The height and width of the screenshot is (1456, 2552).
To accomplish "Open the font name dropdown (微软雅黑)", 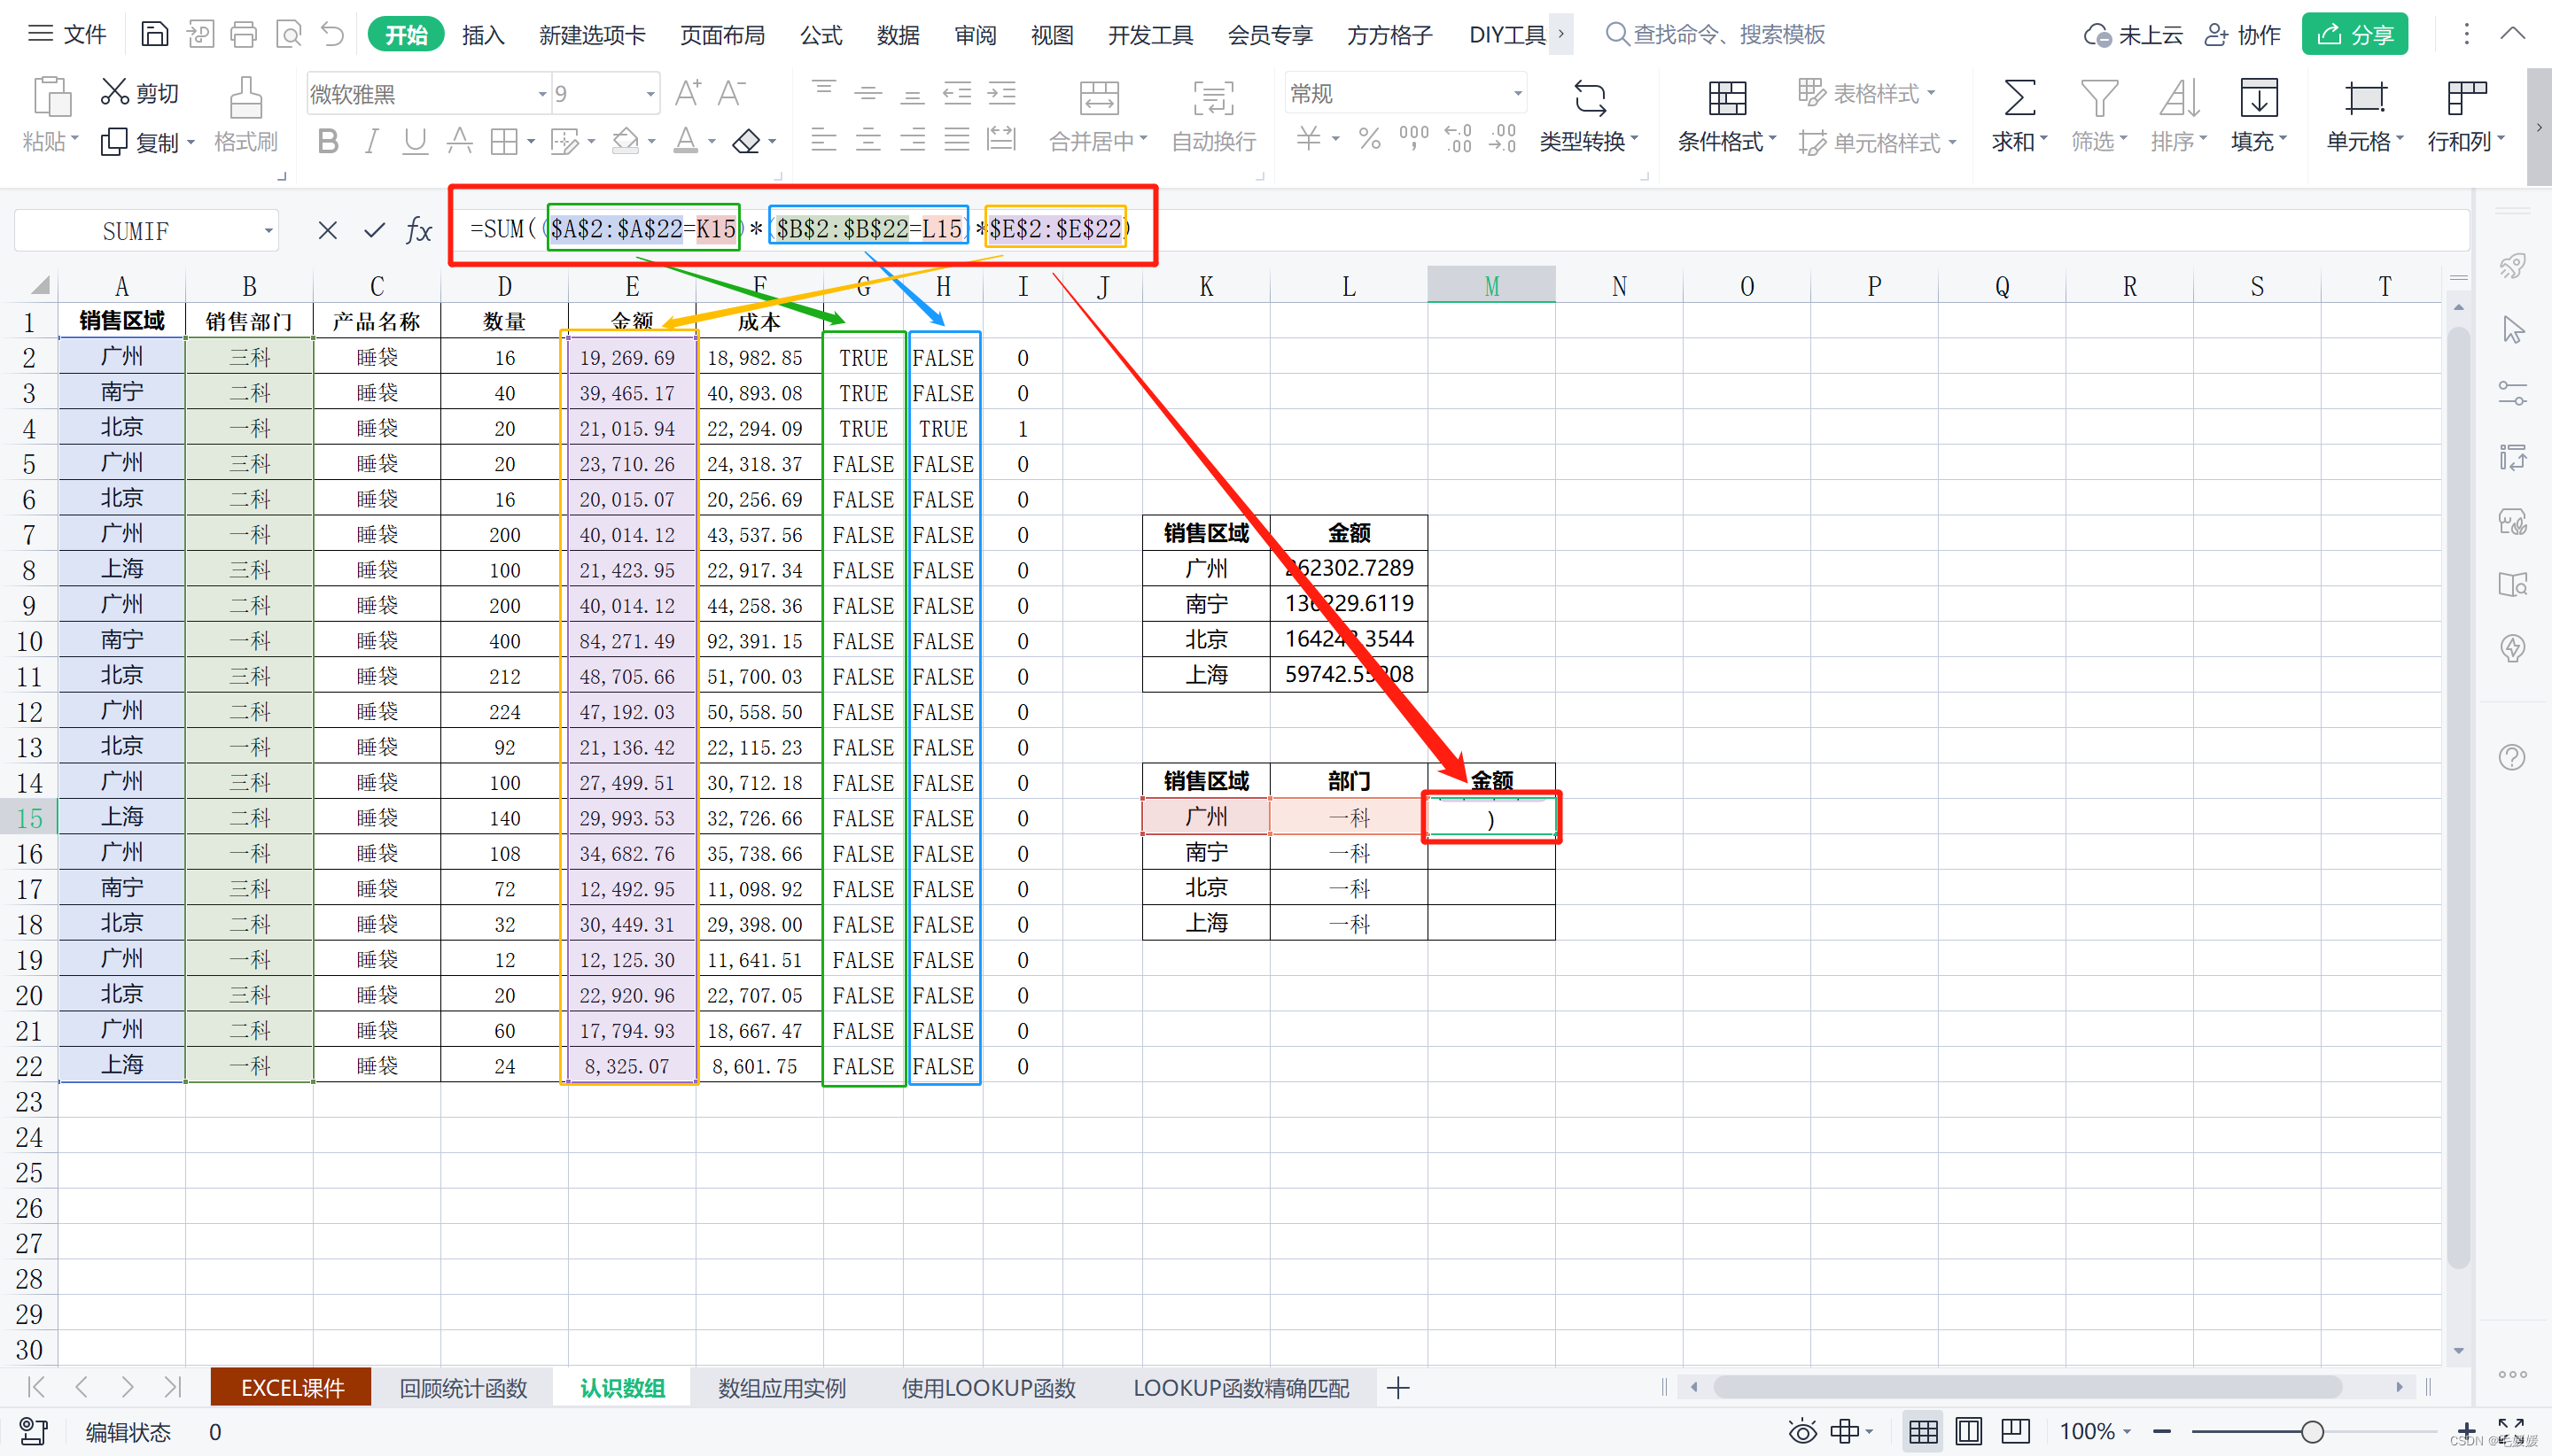I will pos(542,94).
